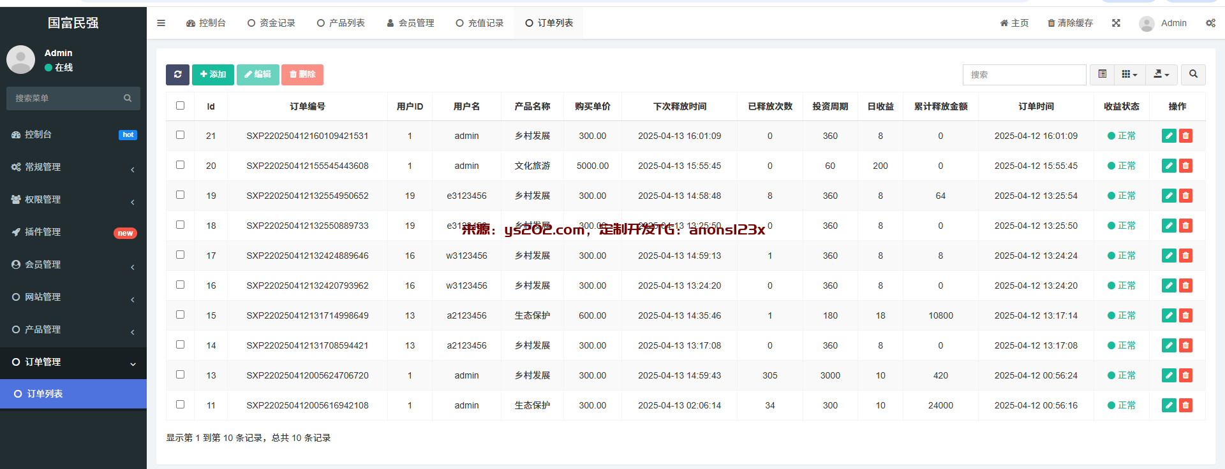
Task: Click the magnifier search button beside the export menu
Action: [1193, 75]
